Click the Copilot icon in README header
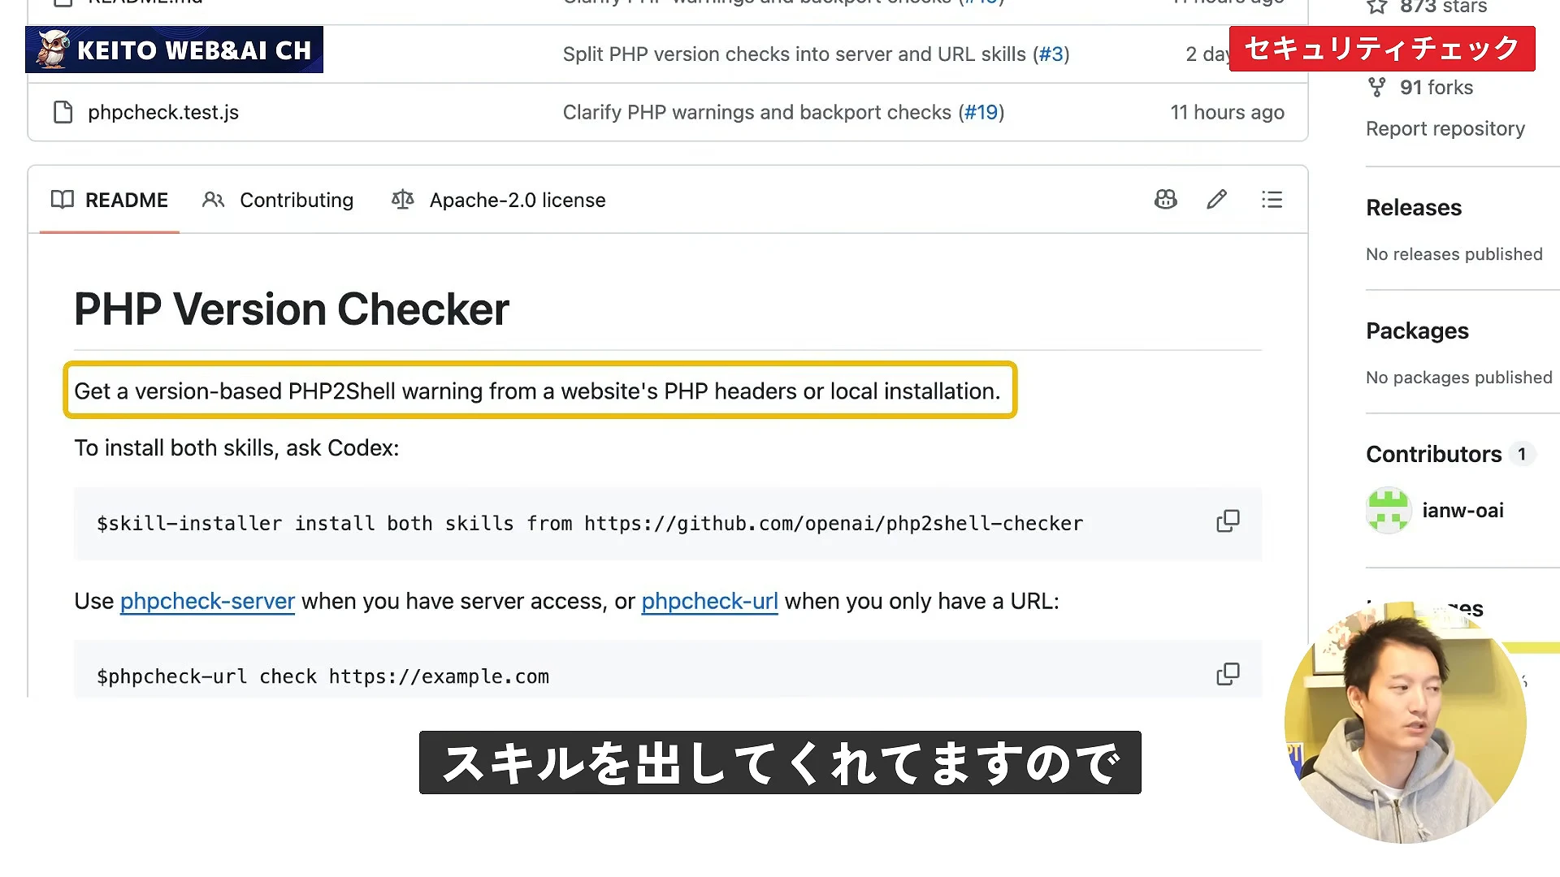 pyautogui.click(x=1166, y=200)
